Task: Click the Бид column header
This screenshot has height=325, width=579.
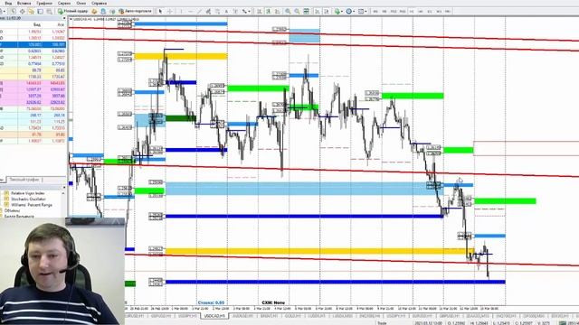Action: (x=37, y=24)
